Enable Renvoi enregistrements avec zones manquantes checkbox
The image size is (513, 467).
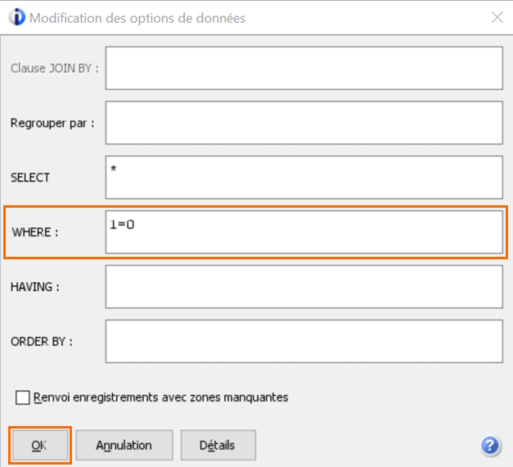pyautogui.click(x=23, y=397)
